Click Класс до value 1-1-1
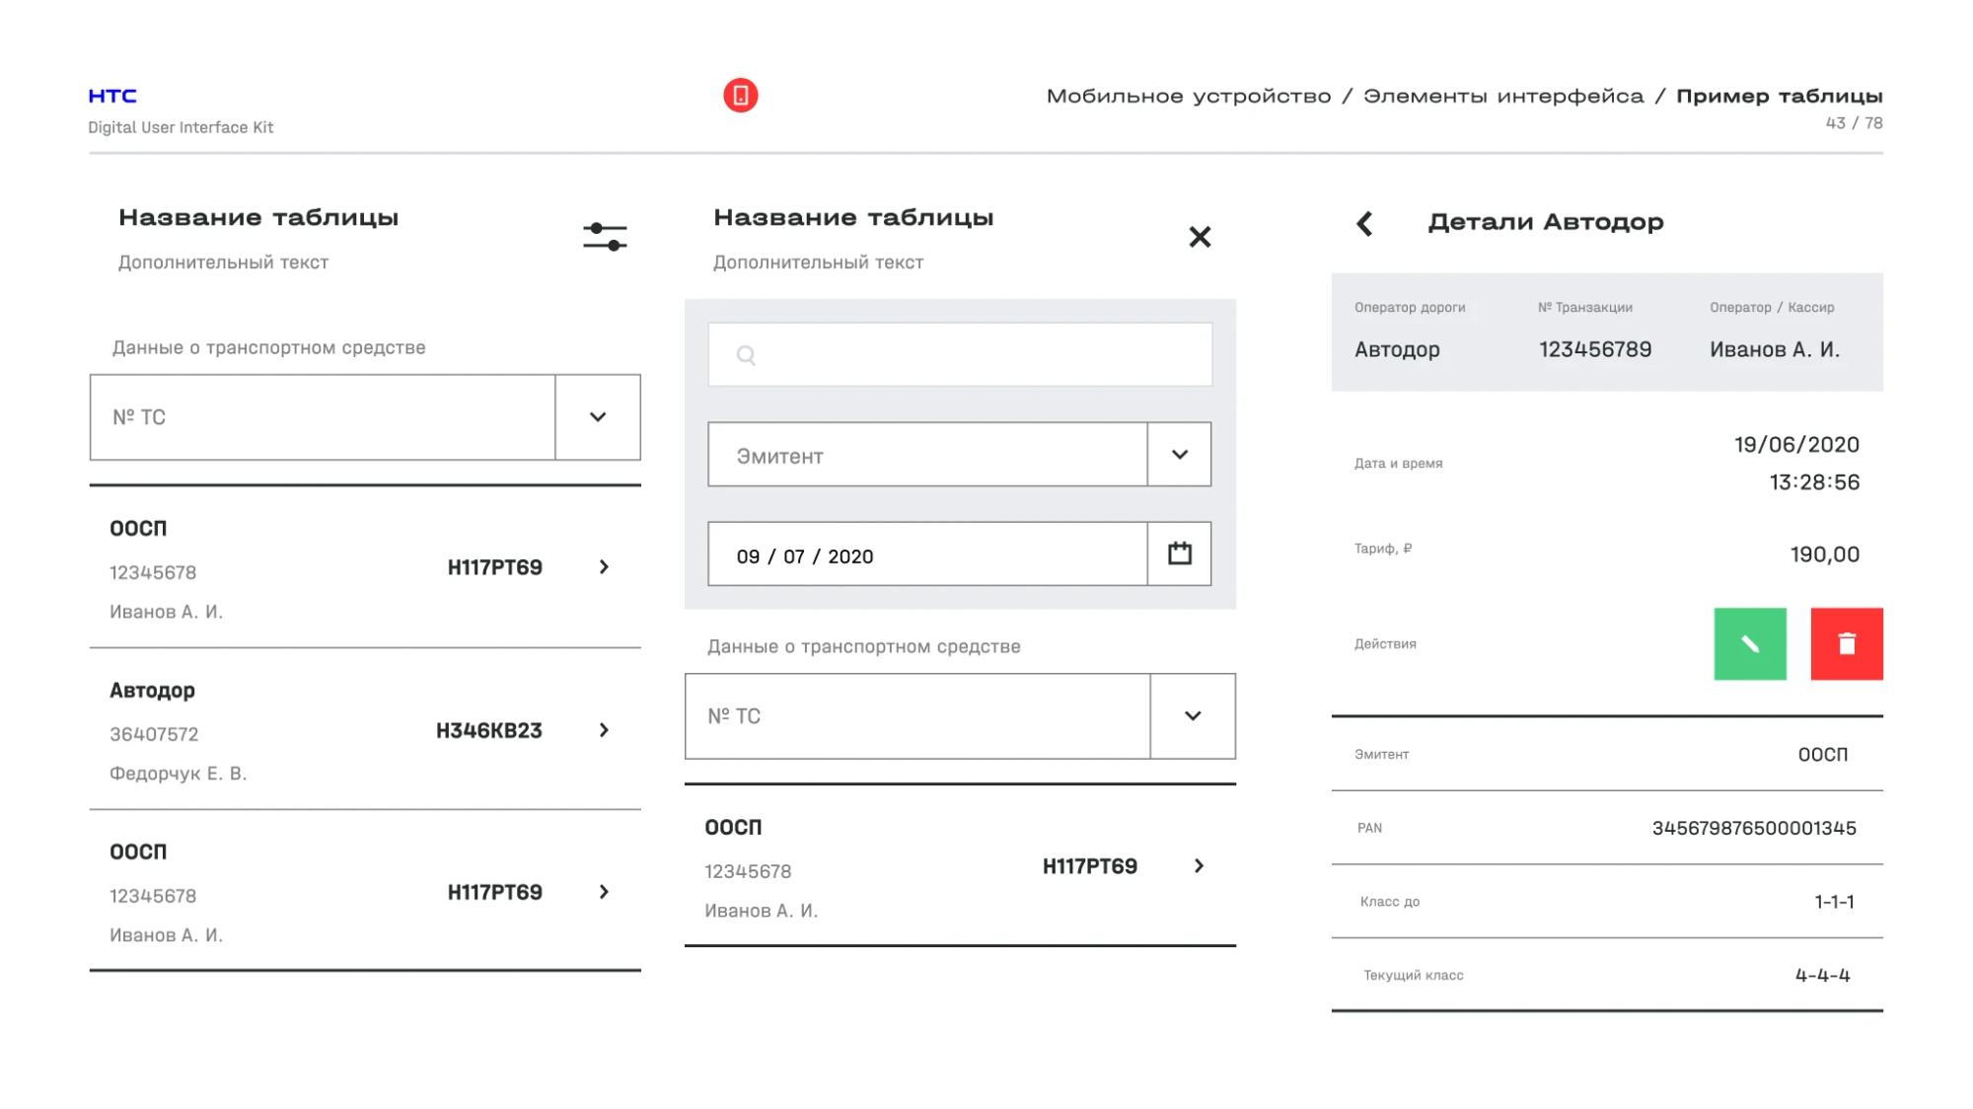This screenshot has height=1109, width=1973. click(x=1835, y=902)
